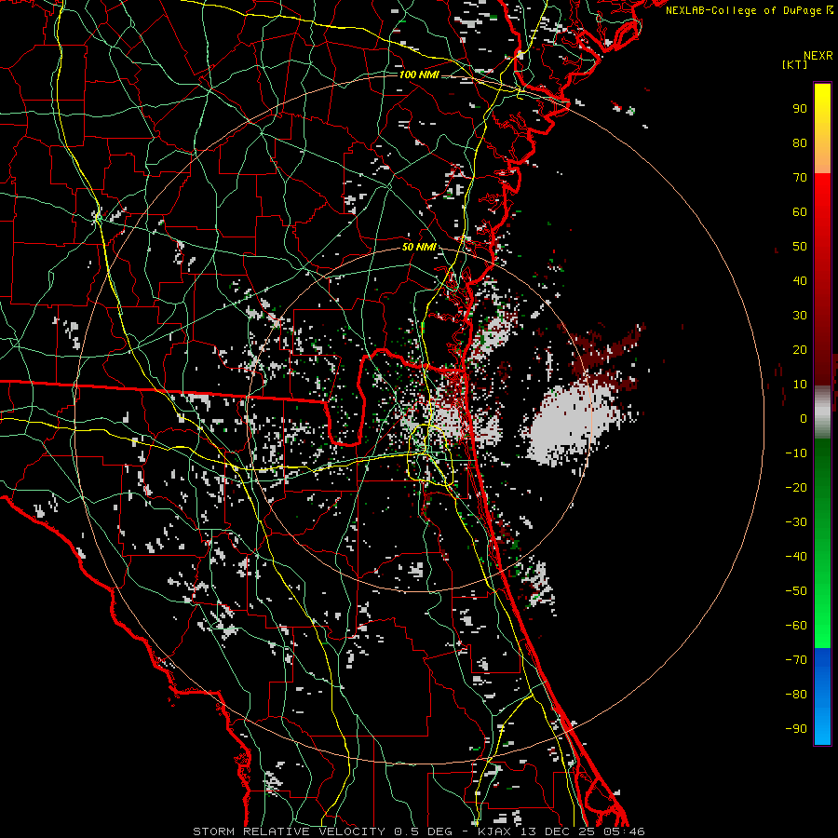The width and height of the screenshot is (838, 838).
Task: Click the 90 value on velocity scale
Action: click(x=800, y=109)
